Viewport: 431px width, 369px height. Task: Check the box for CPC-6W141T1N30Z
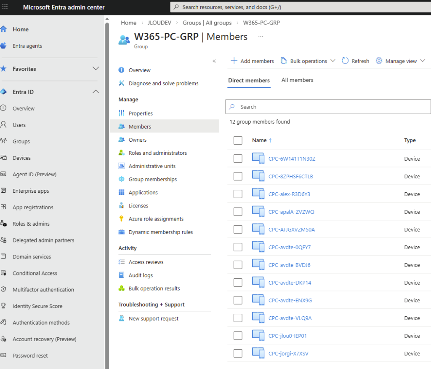pos(238,159)
